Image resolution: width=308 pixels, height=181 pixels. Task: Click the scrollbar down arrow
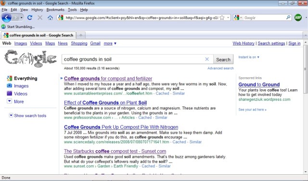click(306, 172)
